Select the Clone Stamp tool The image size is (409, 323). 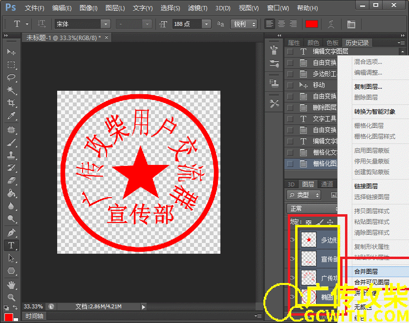click(x=11, y=155)
